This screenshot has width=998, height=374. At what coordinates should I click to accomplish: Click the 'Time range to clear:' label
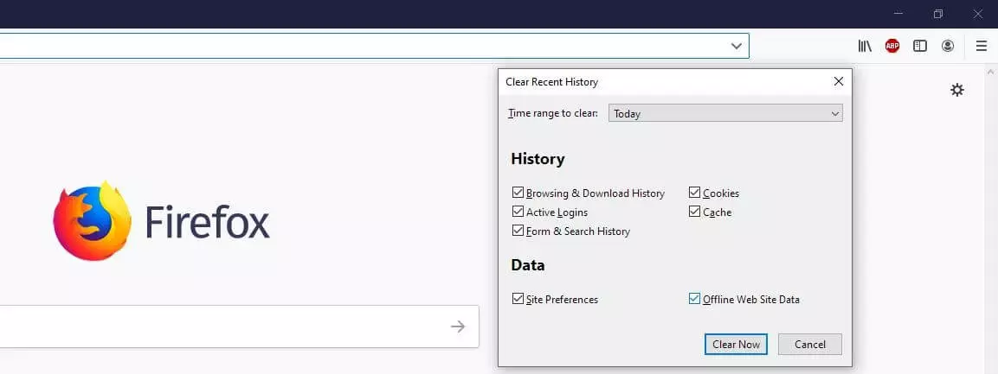553,114
